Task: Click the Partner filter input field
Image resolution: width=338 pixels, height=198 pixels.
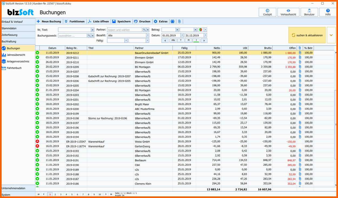Action: click(x=125, y=30)
